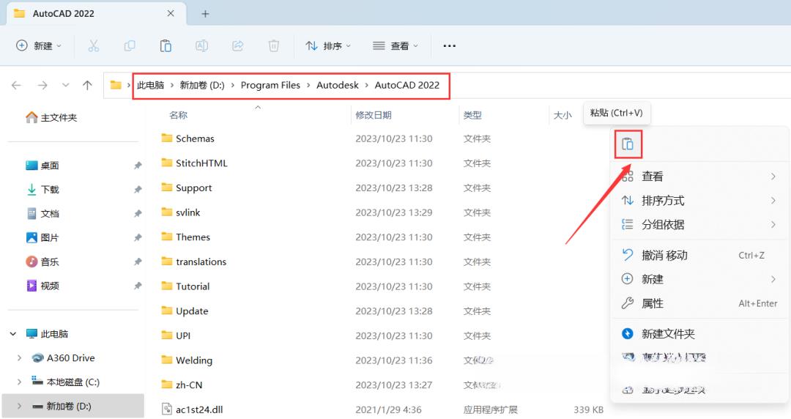
Task: Click the Rename icon in toolbar
Action: [x=202, y=46]
